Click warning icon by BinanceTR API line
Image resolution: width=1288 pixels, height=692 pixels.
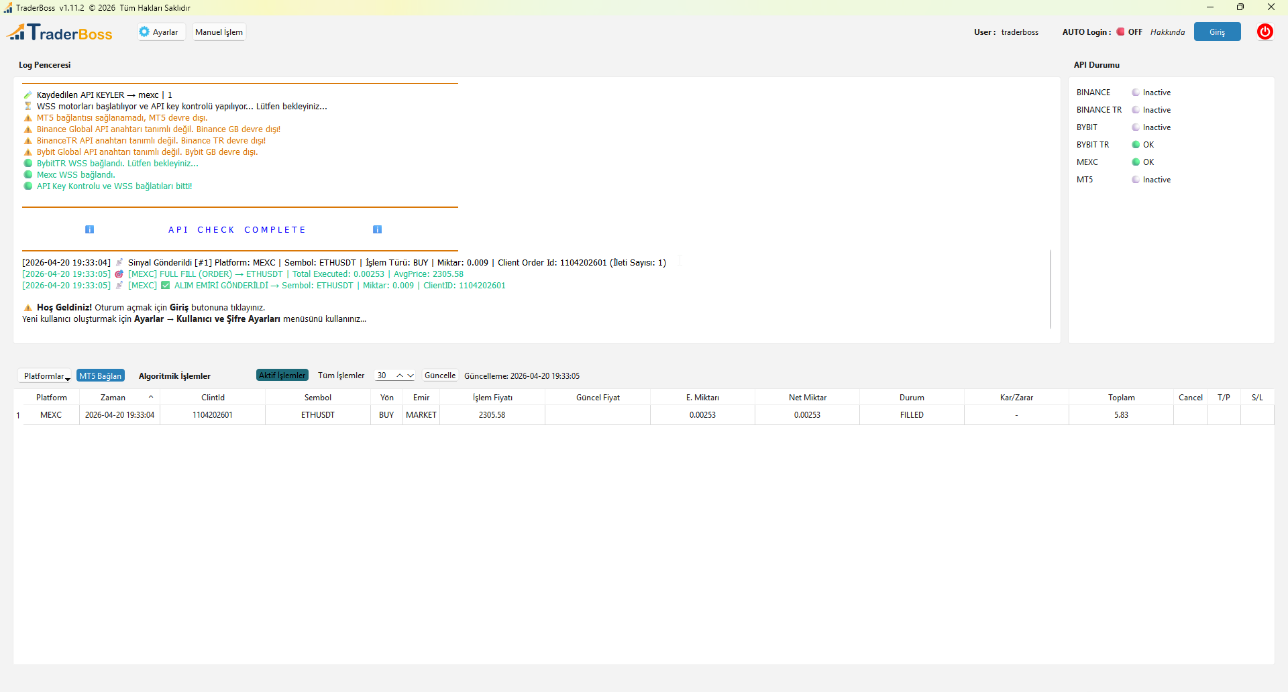[28, 141]
